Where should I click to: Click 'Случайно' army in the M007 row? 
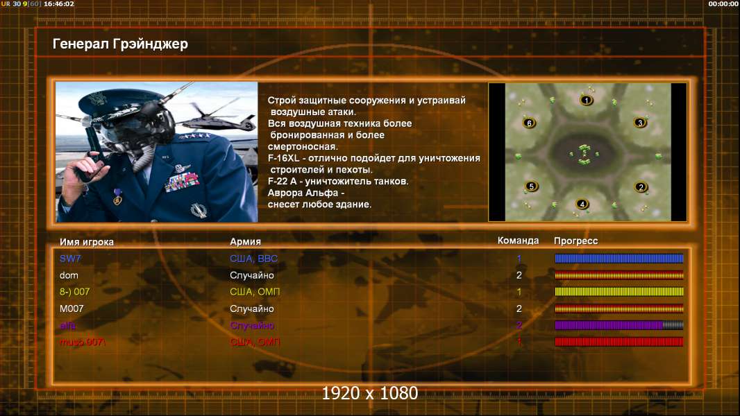pos(252,309)
